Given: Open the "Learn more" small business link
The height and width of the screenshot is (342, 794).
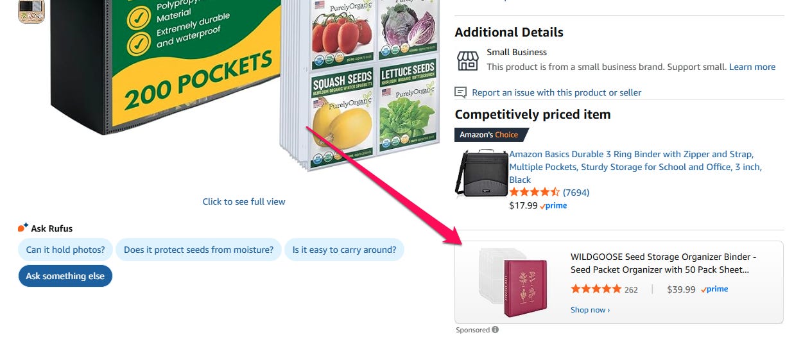Looking at the screenshot, I should point(752,67).
